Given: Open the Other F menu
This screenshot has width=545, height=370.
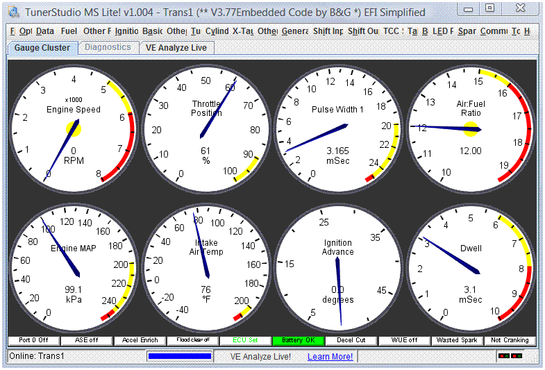Looking at the screenshot, I should [97, 31].
